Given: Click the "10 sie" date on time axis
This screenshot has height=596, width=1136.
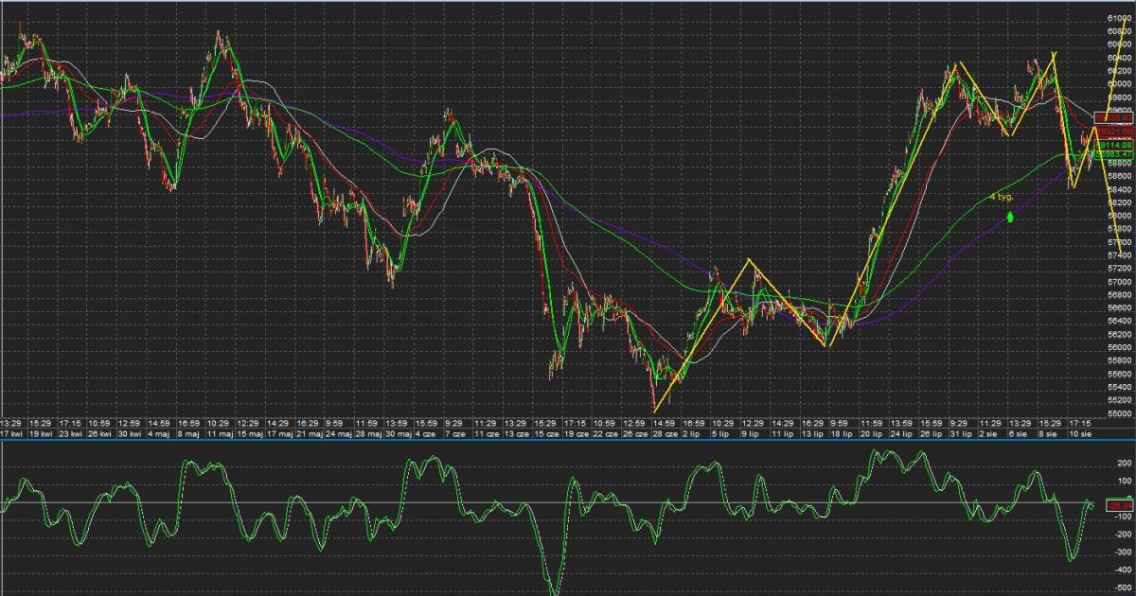Looking at the screenshot, I should pos(1078,433).
